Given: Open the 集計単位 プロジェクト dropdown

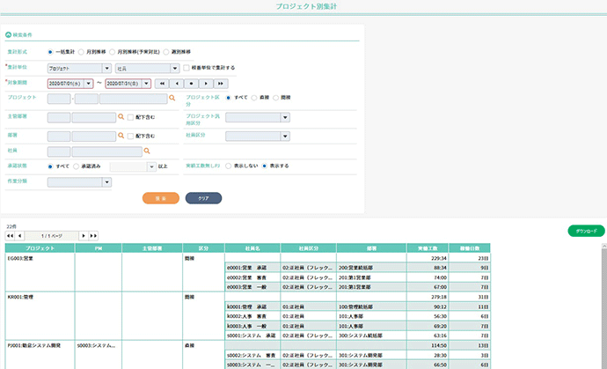Looking at the screenshot, I should coord(106,67).
